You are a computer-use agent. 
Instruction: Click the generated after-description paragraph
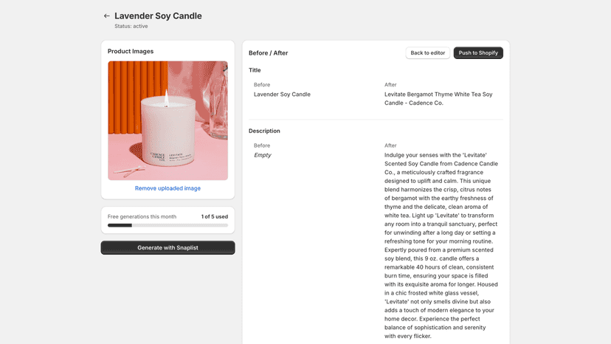[x=441, y=245]
